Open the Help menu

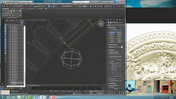click(86, 4)
